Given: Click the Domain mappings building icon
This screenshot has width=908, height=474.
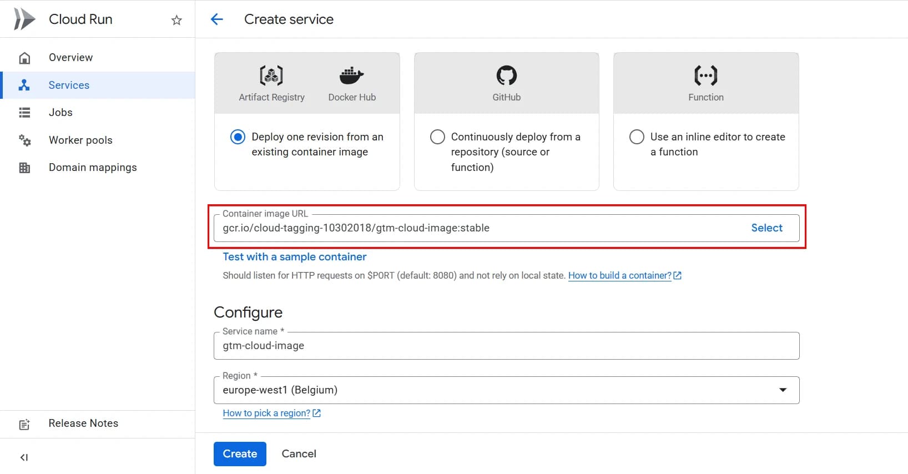Looking at the screenshot, I should pos(24,168).
